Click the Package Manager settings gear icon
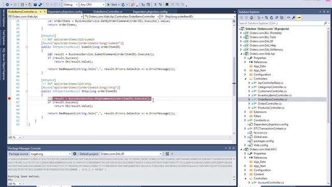This screenshot has width=332, height=187. click(x=75, y=154)
